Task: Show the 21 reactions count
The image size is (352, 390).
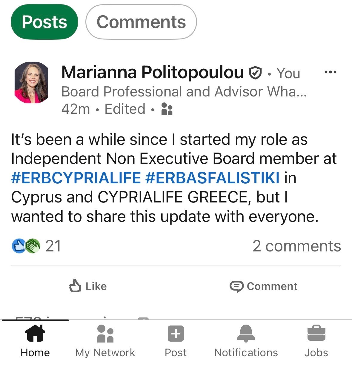Action: (53, 246)
